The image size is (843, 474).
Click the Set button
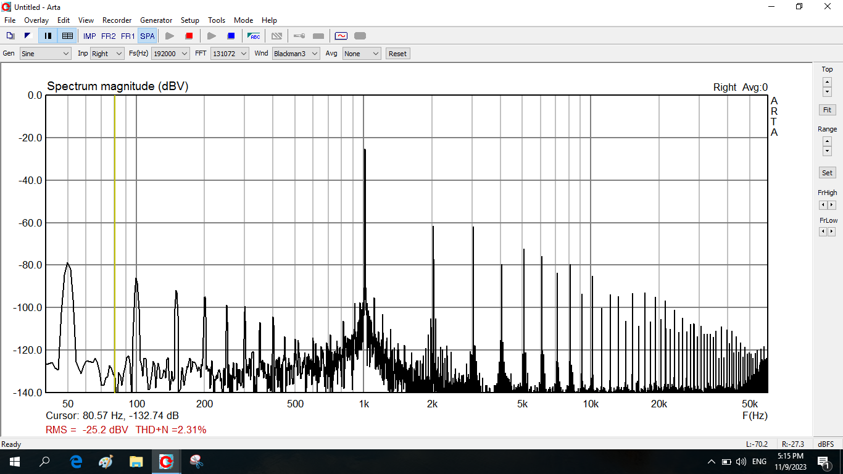827,173
